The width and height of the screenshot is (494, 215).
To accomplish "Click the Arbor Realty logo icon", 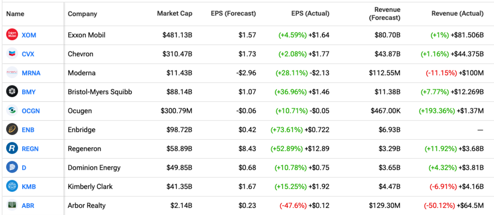I will click(12, 205).
